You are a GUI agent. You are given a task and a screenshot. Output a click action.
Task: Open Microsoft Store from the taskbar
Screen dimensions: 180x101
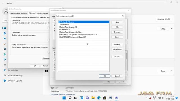point(105,98)
